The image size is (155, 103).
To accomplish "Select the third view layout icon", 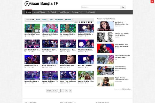I will (84, 22).
